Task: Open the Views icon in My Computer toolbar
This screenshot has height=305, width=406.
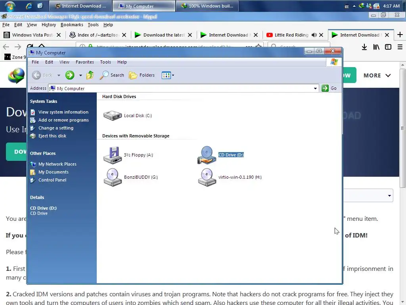Action: (166, 75)
